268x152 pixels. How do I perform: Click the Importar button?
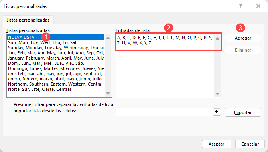pyautogui.click(x=243, y=112)
